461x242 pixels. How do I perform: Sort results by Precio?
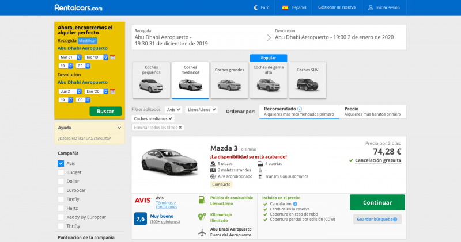pos(373,112)
